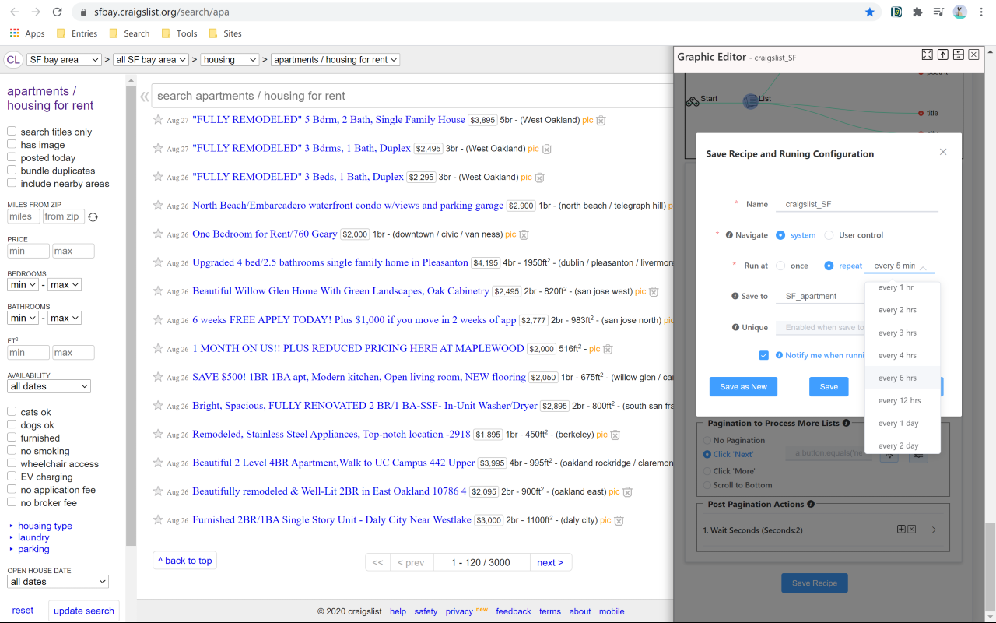996x623 pixels.
Task: Select the 'once' run option
Action: pyautogui.click(x=781, y=266)
